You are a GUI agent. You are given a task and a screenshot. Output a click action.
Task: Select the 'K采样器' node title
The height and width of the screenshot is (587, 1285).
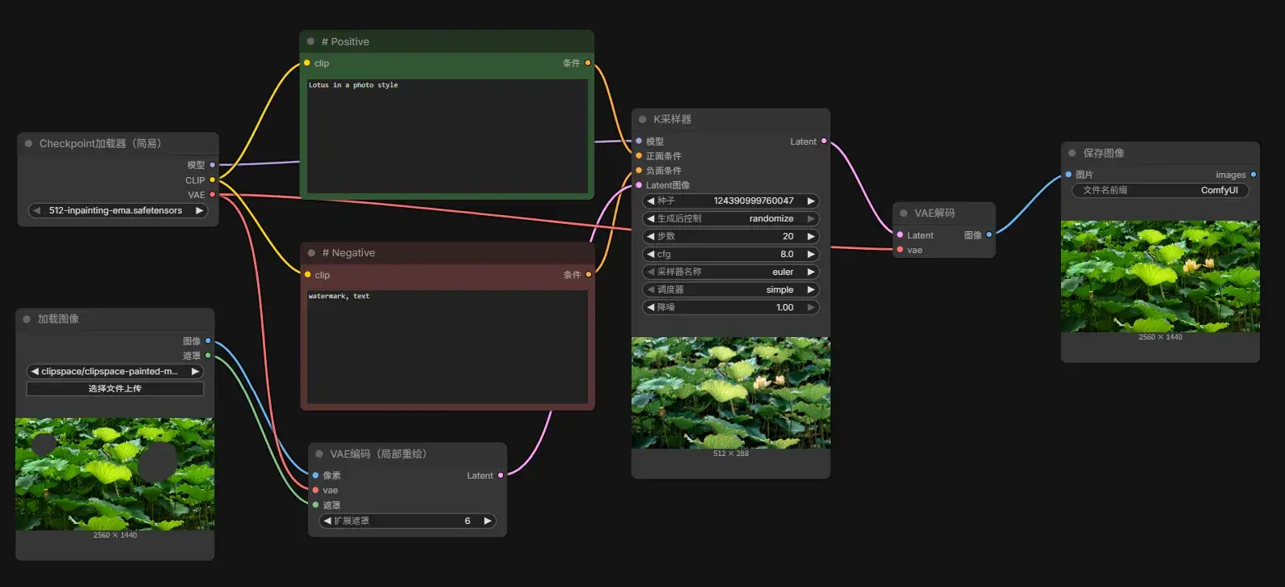(672, 120)
